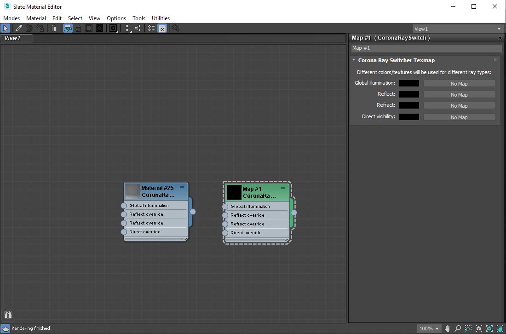The width and height of the screenshot is (506, 334).
Task: Open Direct visibility color swatch
Action: click(x=409, y=117)
